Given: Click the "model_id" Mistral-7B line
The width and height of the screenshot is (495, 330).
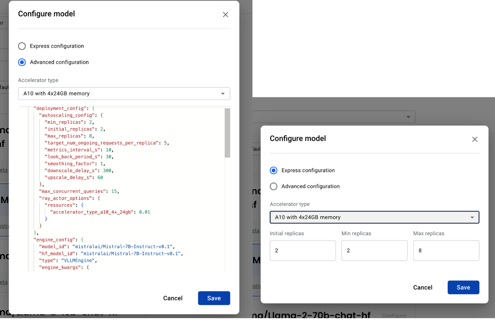Looking at the screenshot, I should (x=107, y=247).
